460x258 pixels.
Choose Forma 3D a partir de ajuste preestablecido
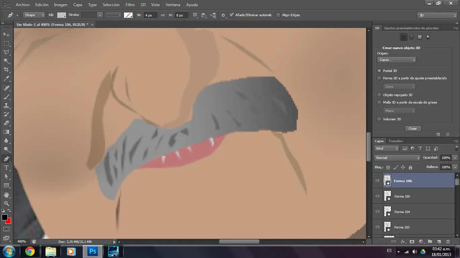(380, 78)
